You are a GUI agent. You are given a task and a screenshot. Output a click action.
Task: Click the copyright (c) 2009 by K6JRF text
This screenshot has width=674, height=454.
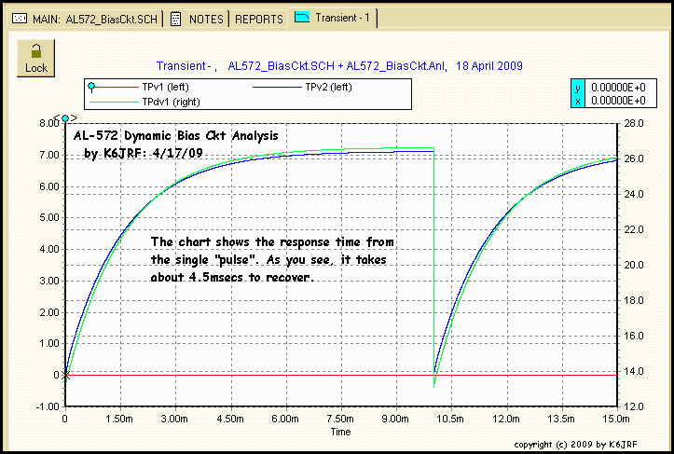[575, 444]
